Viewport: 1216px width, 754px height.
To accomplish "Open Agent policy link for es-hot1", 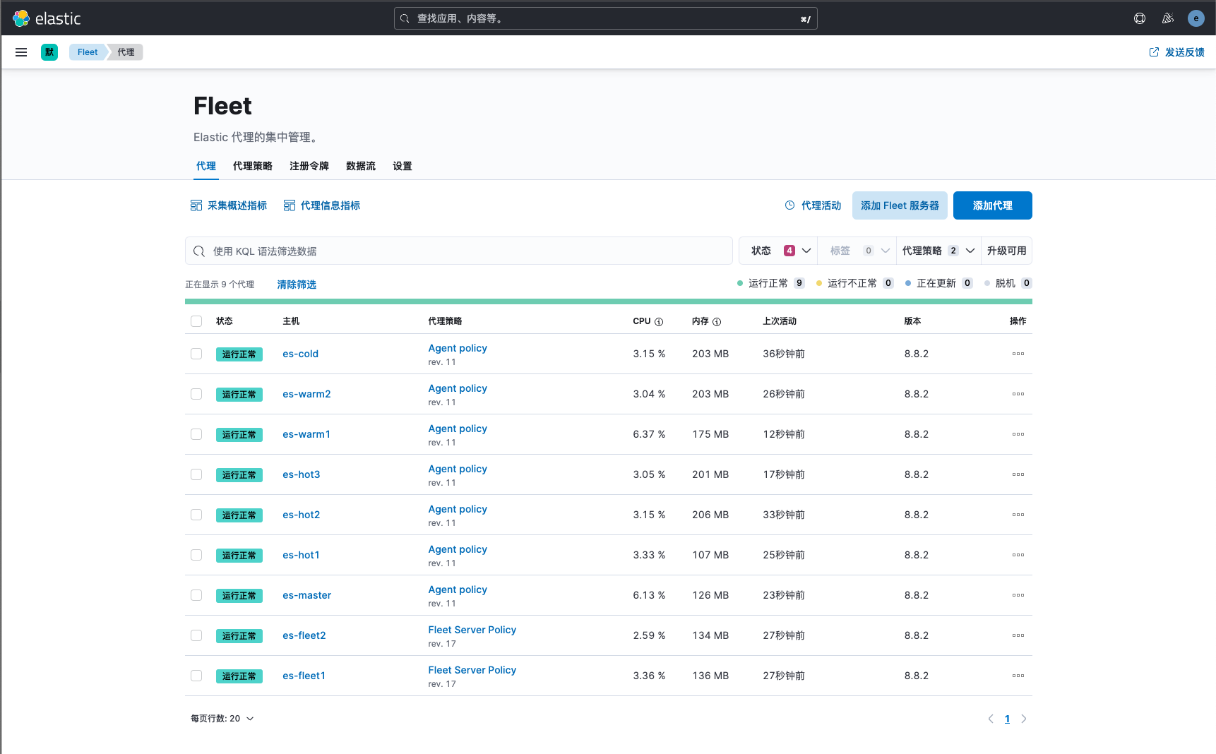I will click(458, 549).
